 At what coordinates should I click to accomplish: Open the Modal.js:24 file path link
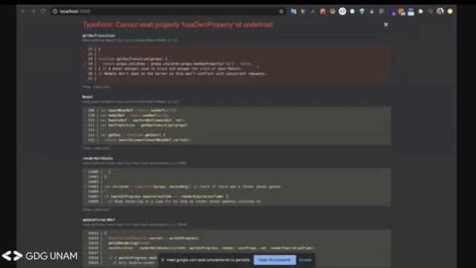coord(130,40)
